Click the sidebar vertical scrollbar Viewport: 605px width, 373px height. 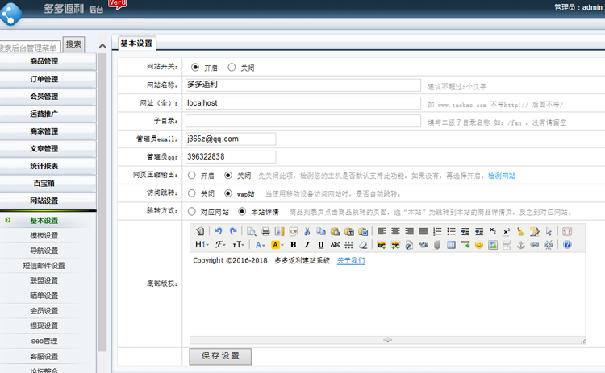click(x=102, y=202)
